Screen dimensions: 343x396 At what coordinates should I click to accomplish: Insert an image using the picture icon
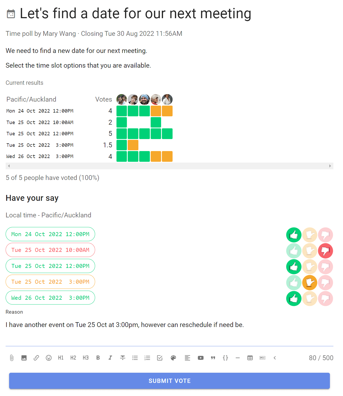[24, 358]
